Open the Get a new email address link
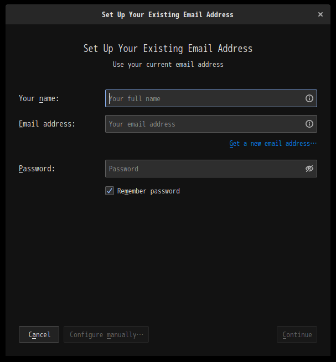This screenshot has height=362, width=336. coord(273,144)
